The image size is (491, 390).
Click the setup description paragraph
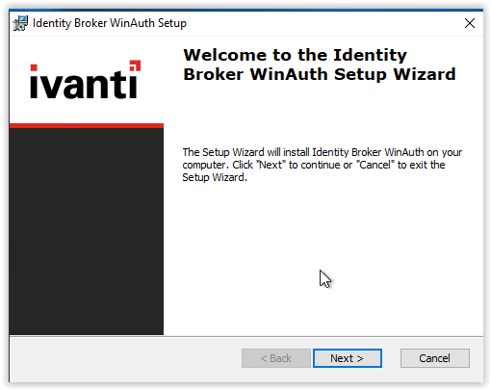pyautogui.click(x=323, y=165)
